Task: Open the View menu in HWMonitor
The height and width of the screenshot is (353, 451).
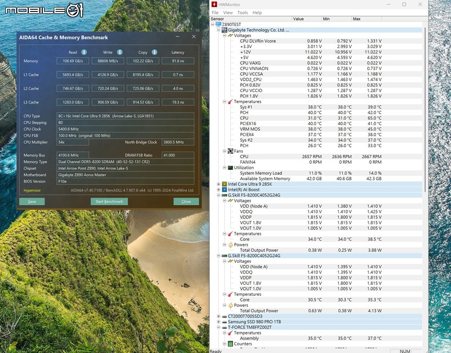Action: [x=228, y=13]
